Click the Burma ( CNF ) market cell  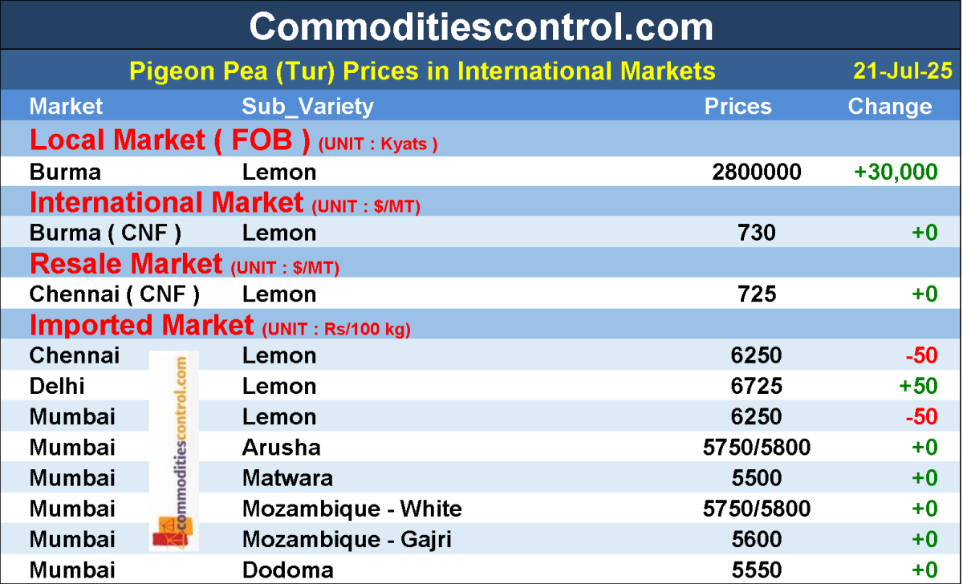pyautogui.click(x=105, y=233)
